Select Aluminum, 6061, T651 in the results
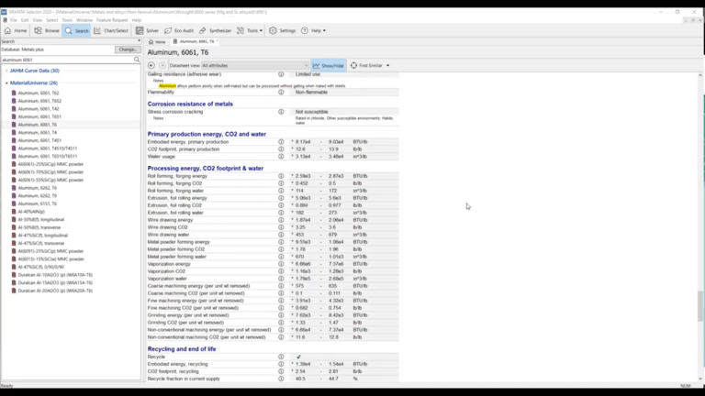705x396 pixels. pos(39,116)
